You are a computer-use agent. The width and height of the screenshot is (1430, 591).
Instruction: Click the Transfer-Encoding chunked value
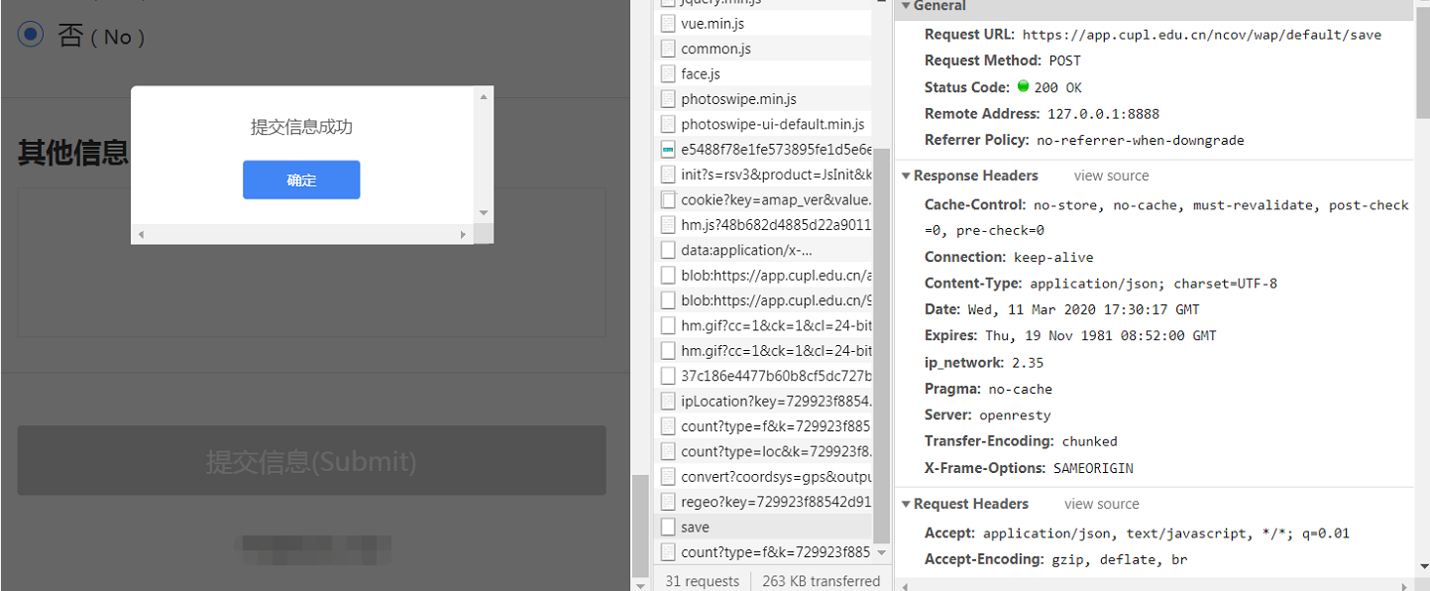(x=1089, y=441)
